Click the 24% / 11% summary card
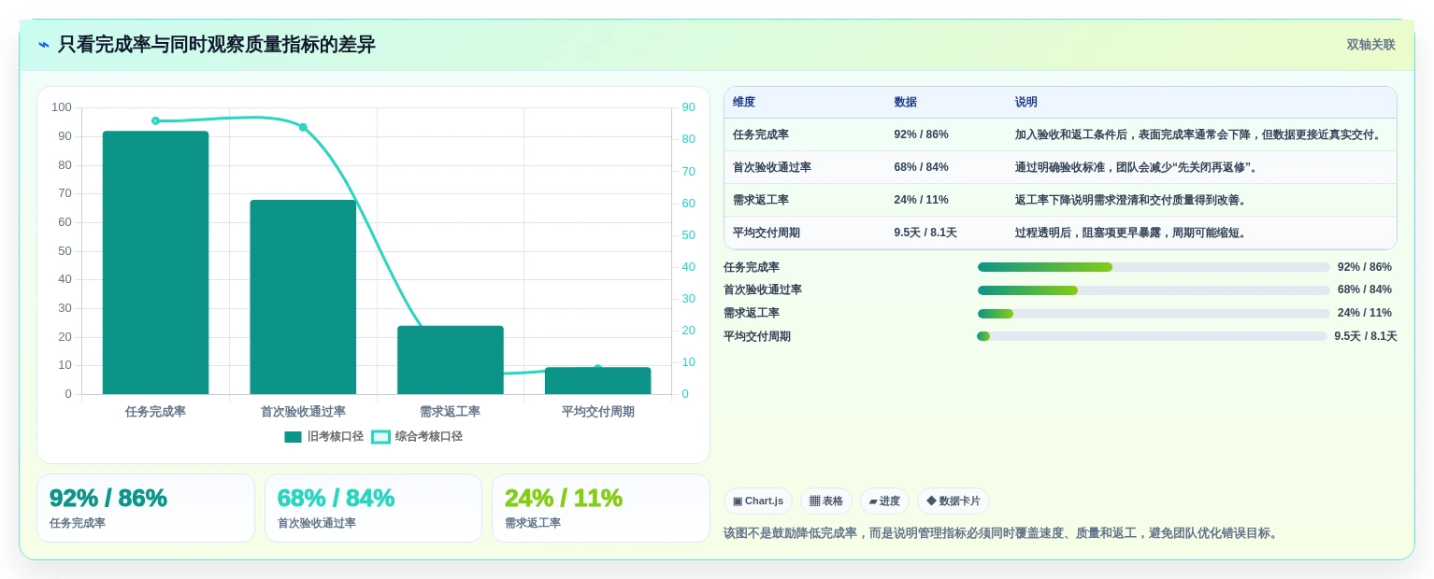Screen dimensions: 1434x579 601,508
